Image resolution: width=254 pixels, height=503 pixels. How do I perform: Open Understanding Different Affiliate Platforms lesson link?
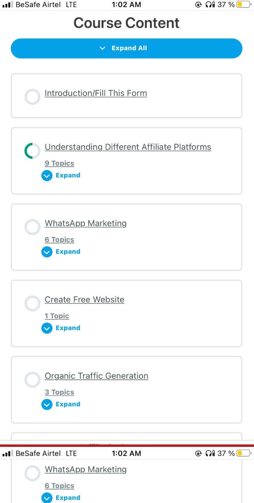point(128,147)
